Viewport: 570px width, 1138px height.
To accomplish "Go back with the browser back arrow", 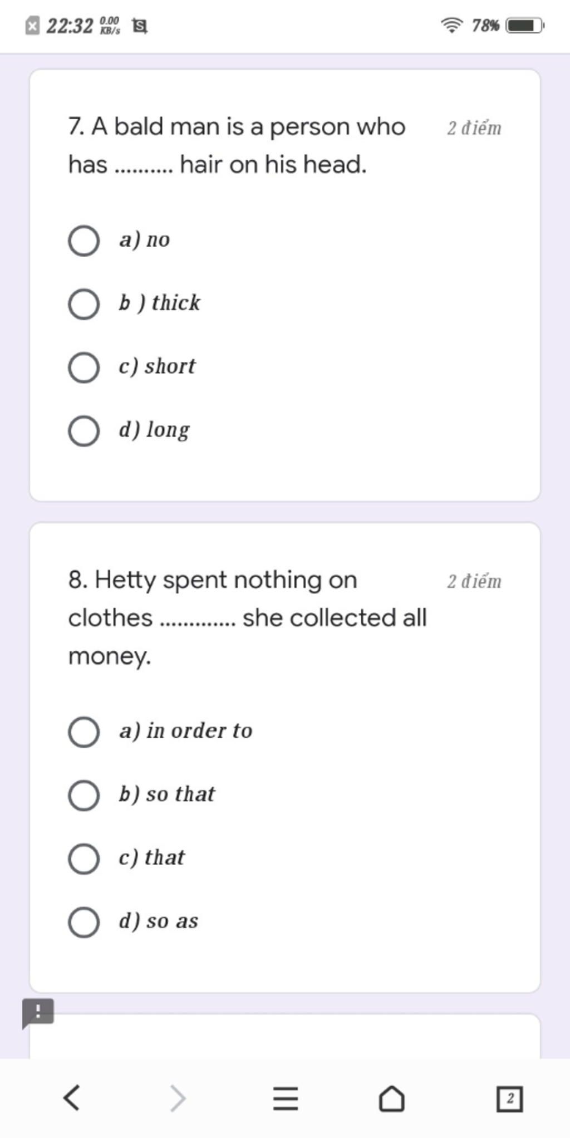I will pyautogui.click(x=71, y=1098).
